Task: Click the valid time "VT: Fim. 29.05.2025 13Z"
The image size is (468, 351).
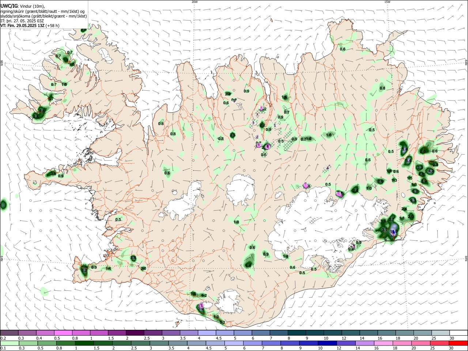Action: [22, 26]
